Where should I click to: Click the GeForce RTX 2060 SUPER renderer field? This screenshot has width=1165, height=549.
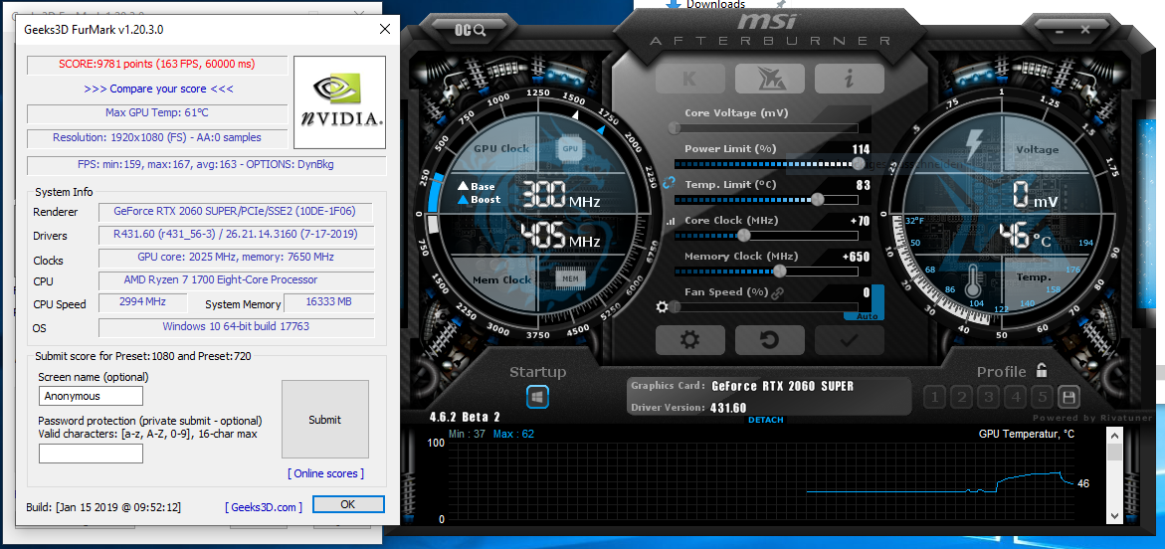click(236, 211)
